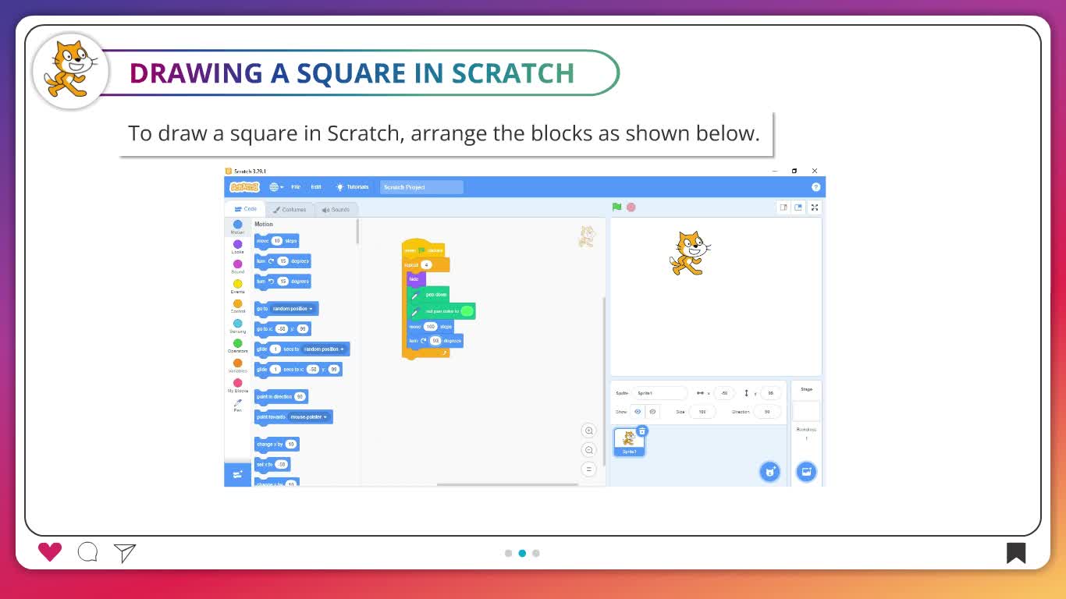The height and width of the screenshot is (599, 1066).
Task: Open the Edit menu
Action: [x=316, y=187]
